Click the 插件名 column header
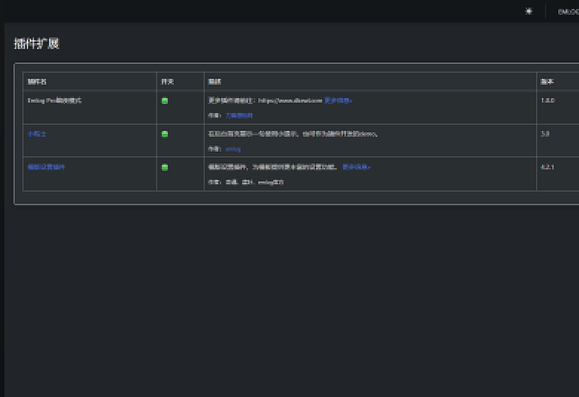The image size is (579, 397). point(37,81)
